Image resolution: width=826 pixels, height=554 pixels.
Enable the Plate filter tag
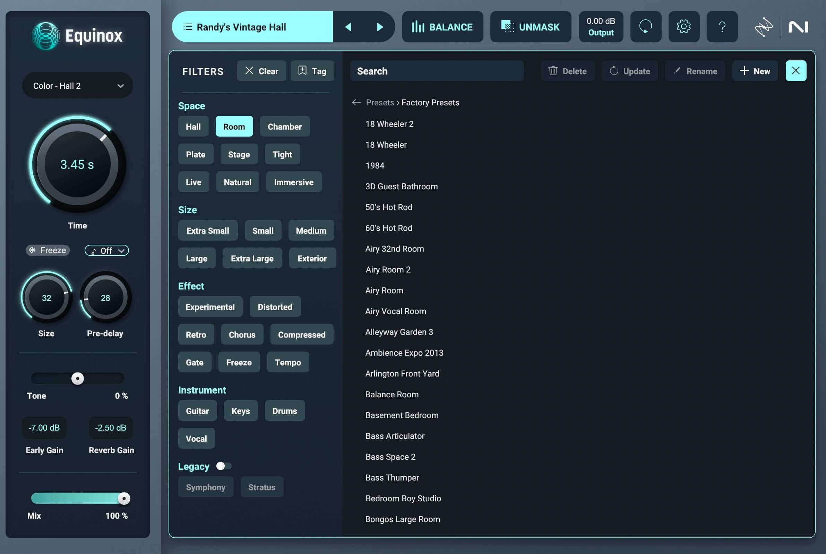pos(196,154)
